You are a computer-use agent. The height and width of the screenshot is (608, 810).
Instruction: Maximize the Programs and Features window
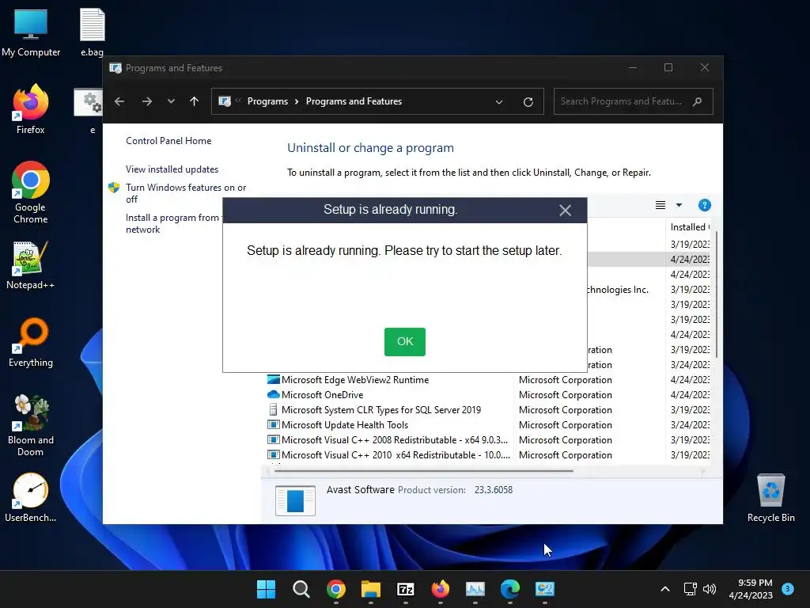click(x=668, y=68)
